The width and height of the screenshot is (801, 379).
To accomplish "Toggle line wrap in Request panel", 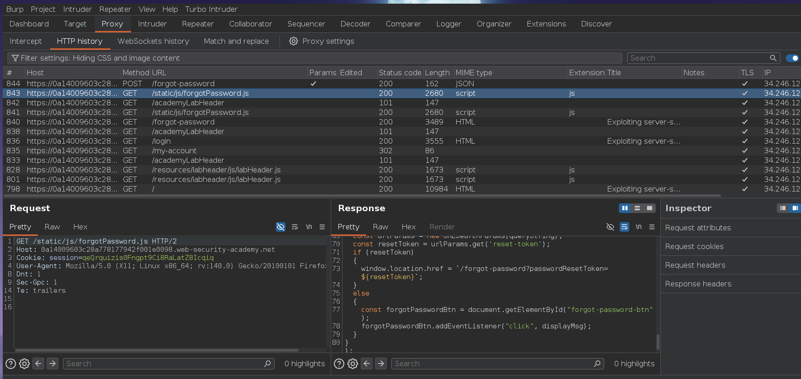I will click(x=295, y=227).
